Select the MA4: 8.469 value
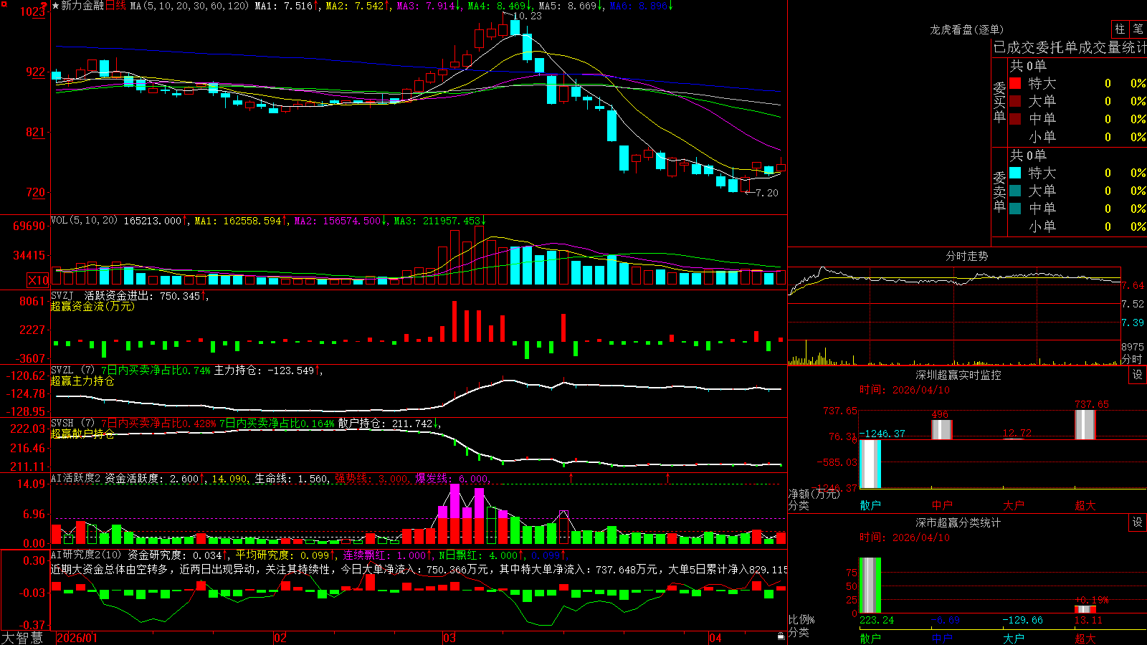 click(497, 6)
